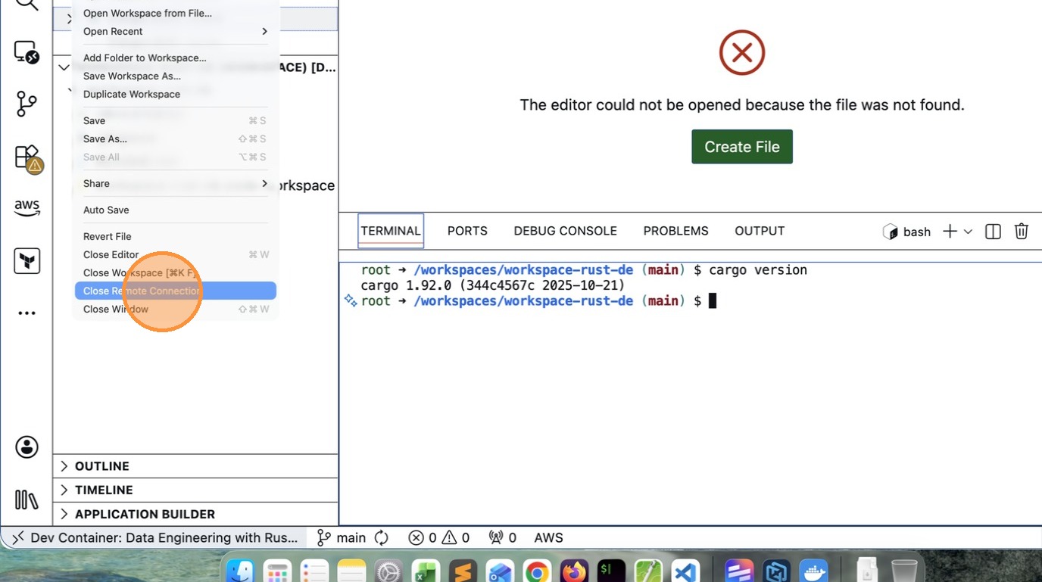1042x582 pixels.
Task: Open the terminal launch profile dropdown arrow
Action: tap(968, 232)
